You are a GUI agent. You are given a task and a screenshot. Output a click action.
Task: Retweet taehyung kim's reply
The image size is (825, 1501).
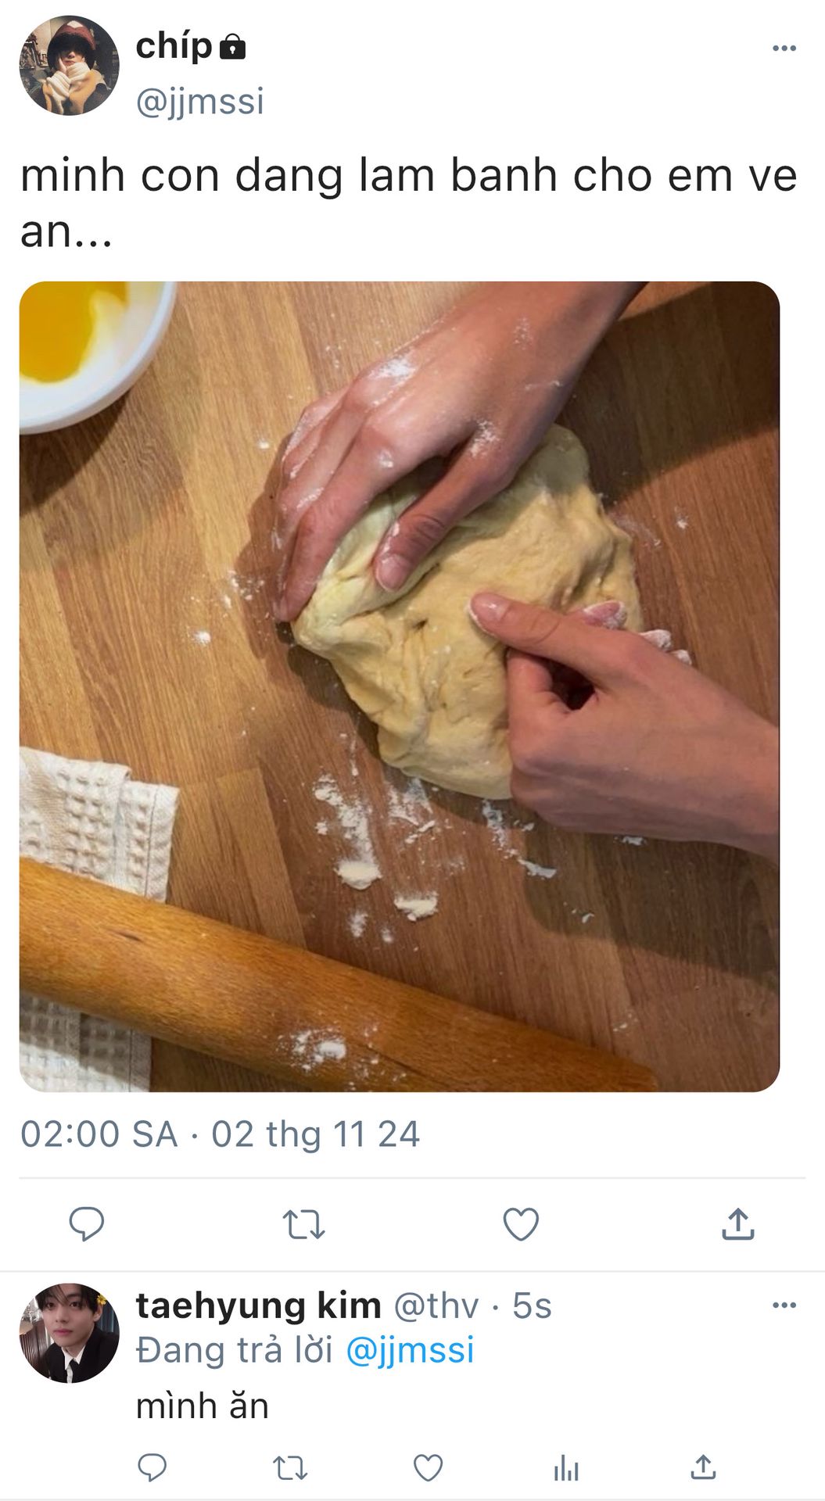click(x=290, y=1467)
